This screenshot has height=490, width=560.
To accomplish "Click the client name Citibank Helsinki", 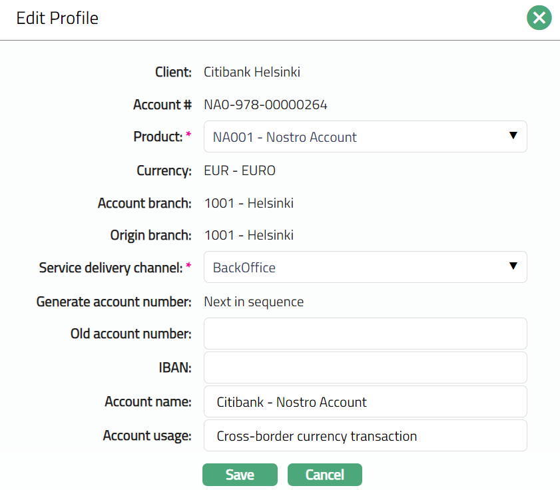I will coord(252,72).
